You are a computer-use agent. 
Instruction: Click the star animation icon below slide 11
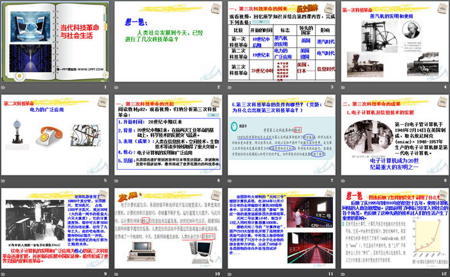(x=231, y=273)
